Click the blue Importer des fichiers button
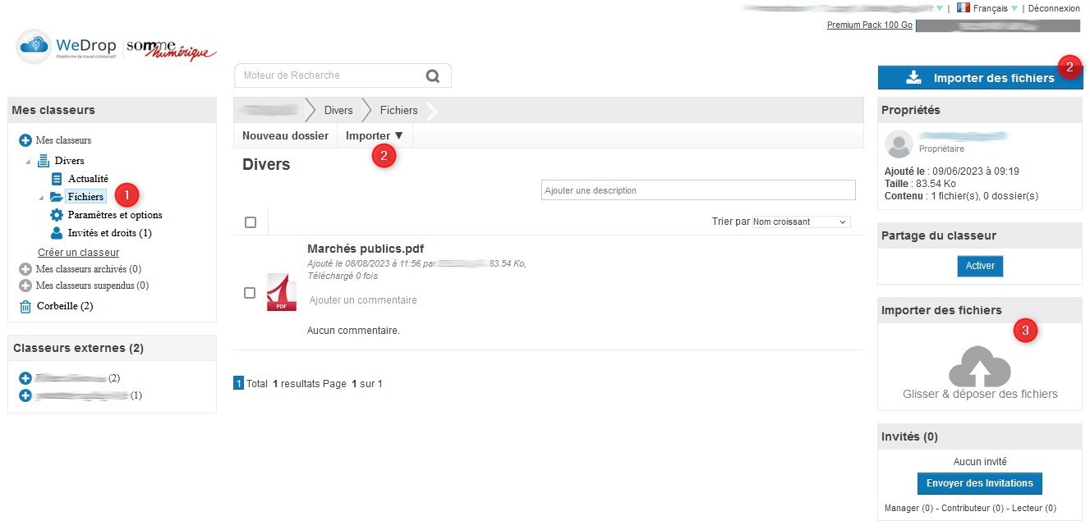Screen dimensions: 1090x530 click(x=980, y=78)
